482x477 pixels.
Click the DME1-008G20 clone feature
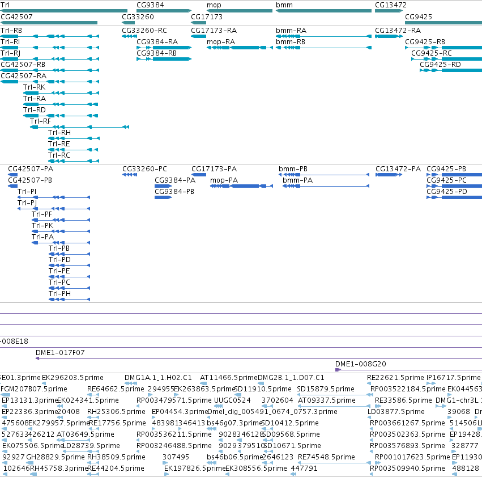coord(408,370)
